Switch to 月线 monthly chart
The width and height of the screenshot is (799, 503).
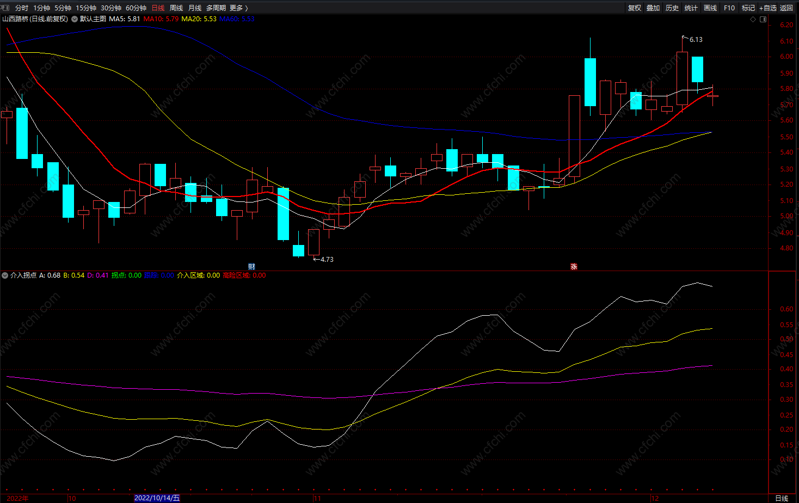195,8
